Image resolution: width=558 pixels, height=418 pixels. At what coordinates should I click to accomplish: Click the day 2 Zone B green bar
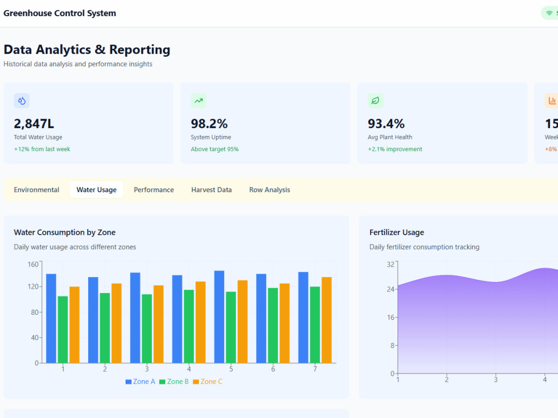pyautogui.click(x=105, y=328)
